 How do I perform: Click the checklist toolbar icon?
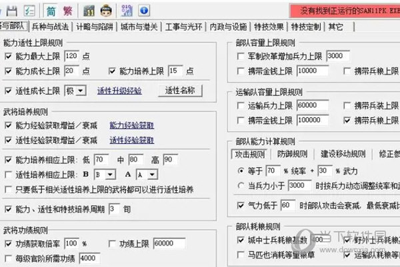click(29, 11)
